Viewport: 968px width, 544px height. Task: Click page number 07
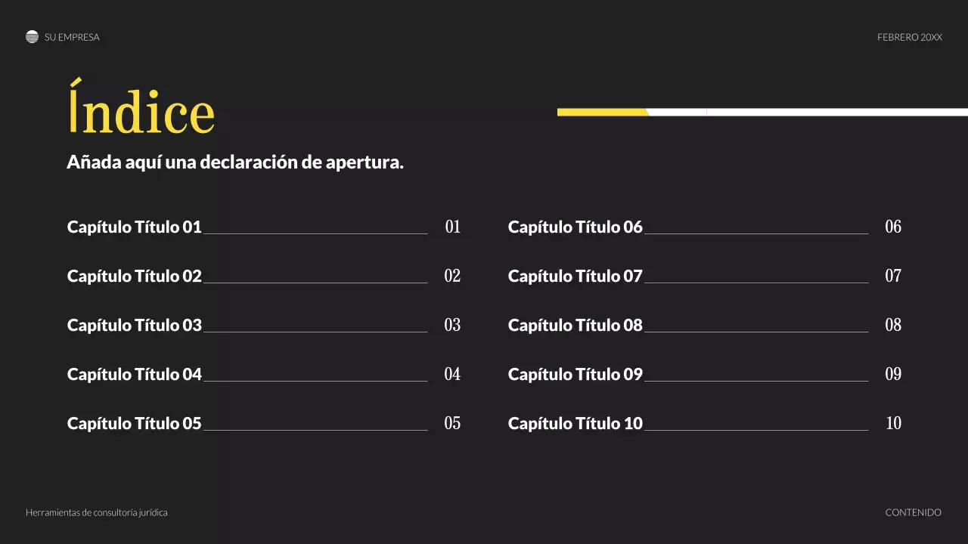click(x=893, y=276)
